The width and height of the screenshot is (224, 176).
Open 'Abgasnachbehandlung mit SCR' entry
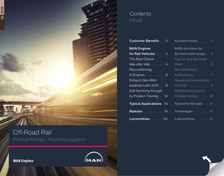click(x=194, y=83)
